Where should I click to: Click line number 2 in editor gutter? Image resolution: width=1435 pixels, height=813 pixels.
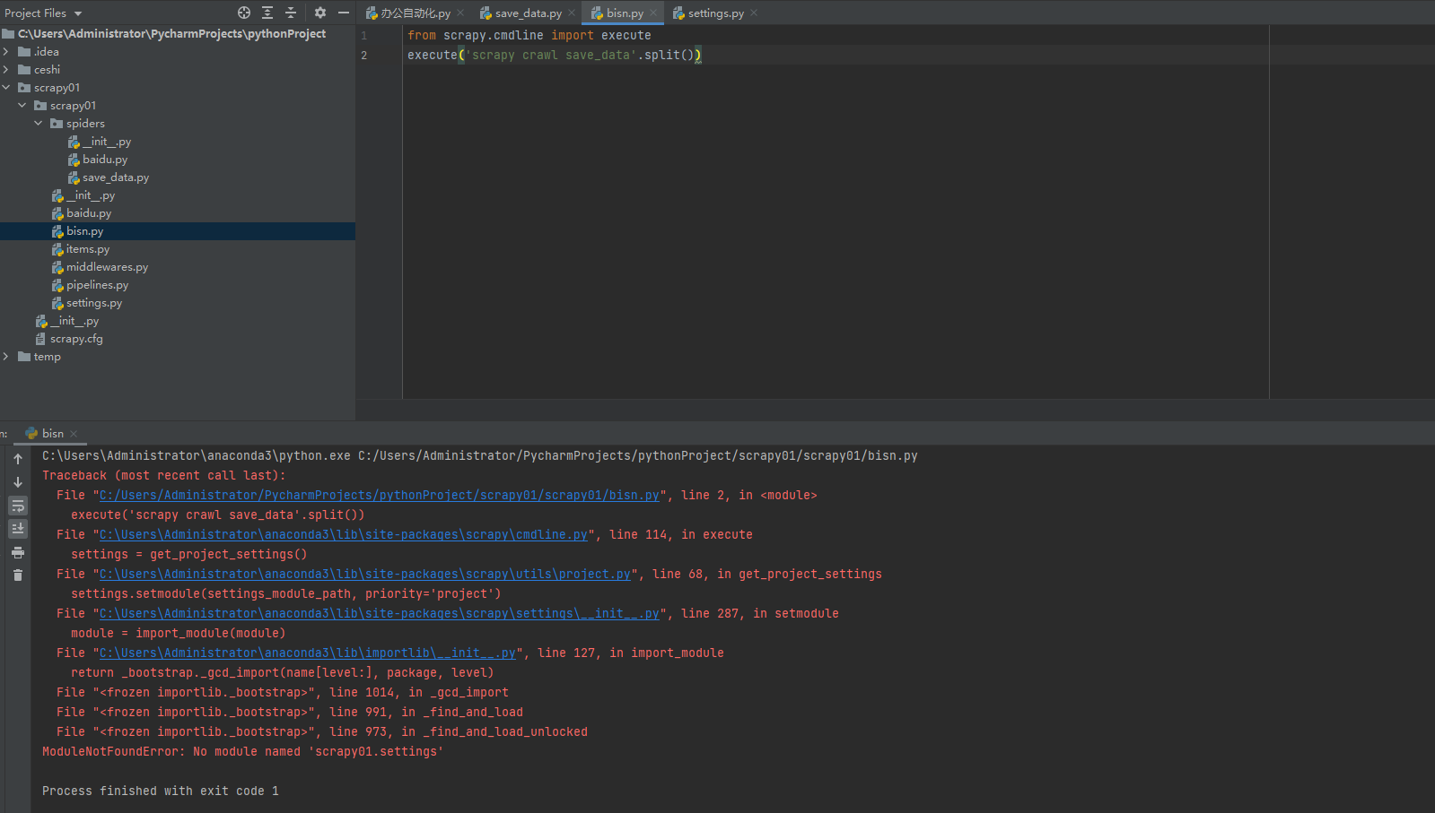point(364,55)
